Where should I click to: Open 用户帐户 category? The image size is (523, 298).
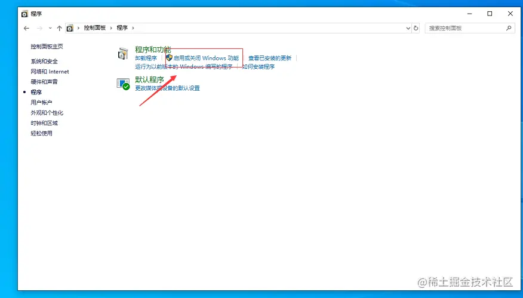[x=41, y=103]
